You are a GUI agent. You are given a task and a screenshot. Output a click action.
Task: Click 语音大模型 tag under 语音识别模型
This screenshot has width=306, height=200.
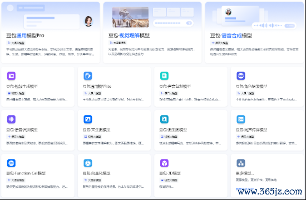click(16, 137)
